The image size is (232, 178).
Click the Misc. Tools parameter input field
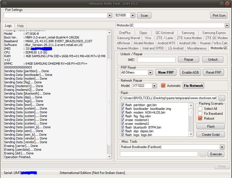pos(159,154)
